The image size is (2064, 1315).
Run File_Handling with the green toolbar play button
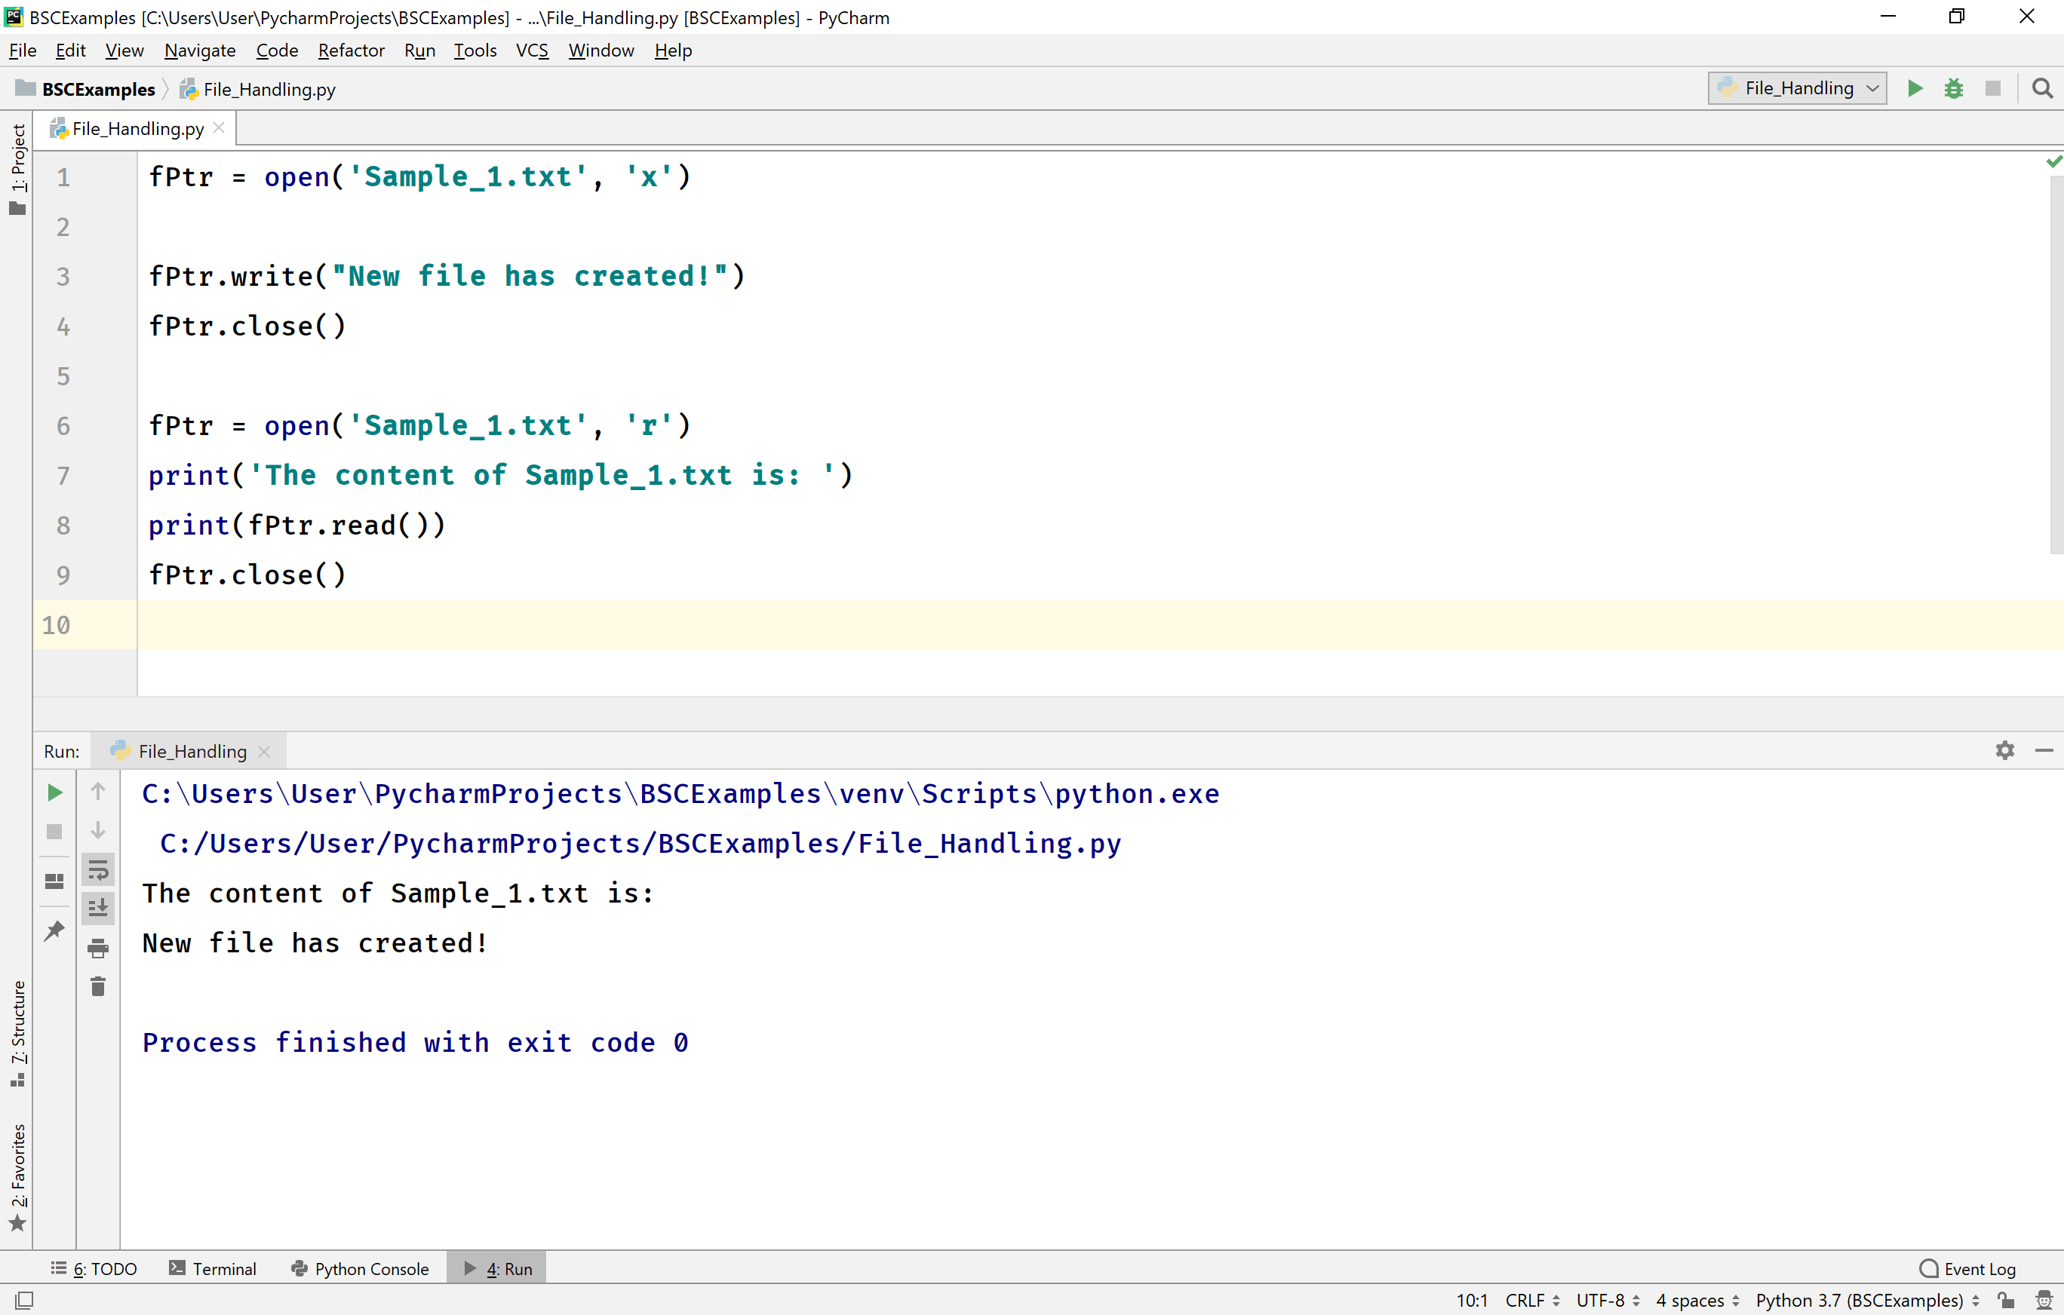(1914, 88)
